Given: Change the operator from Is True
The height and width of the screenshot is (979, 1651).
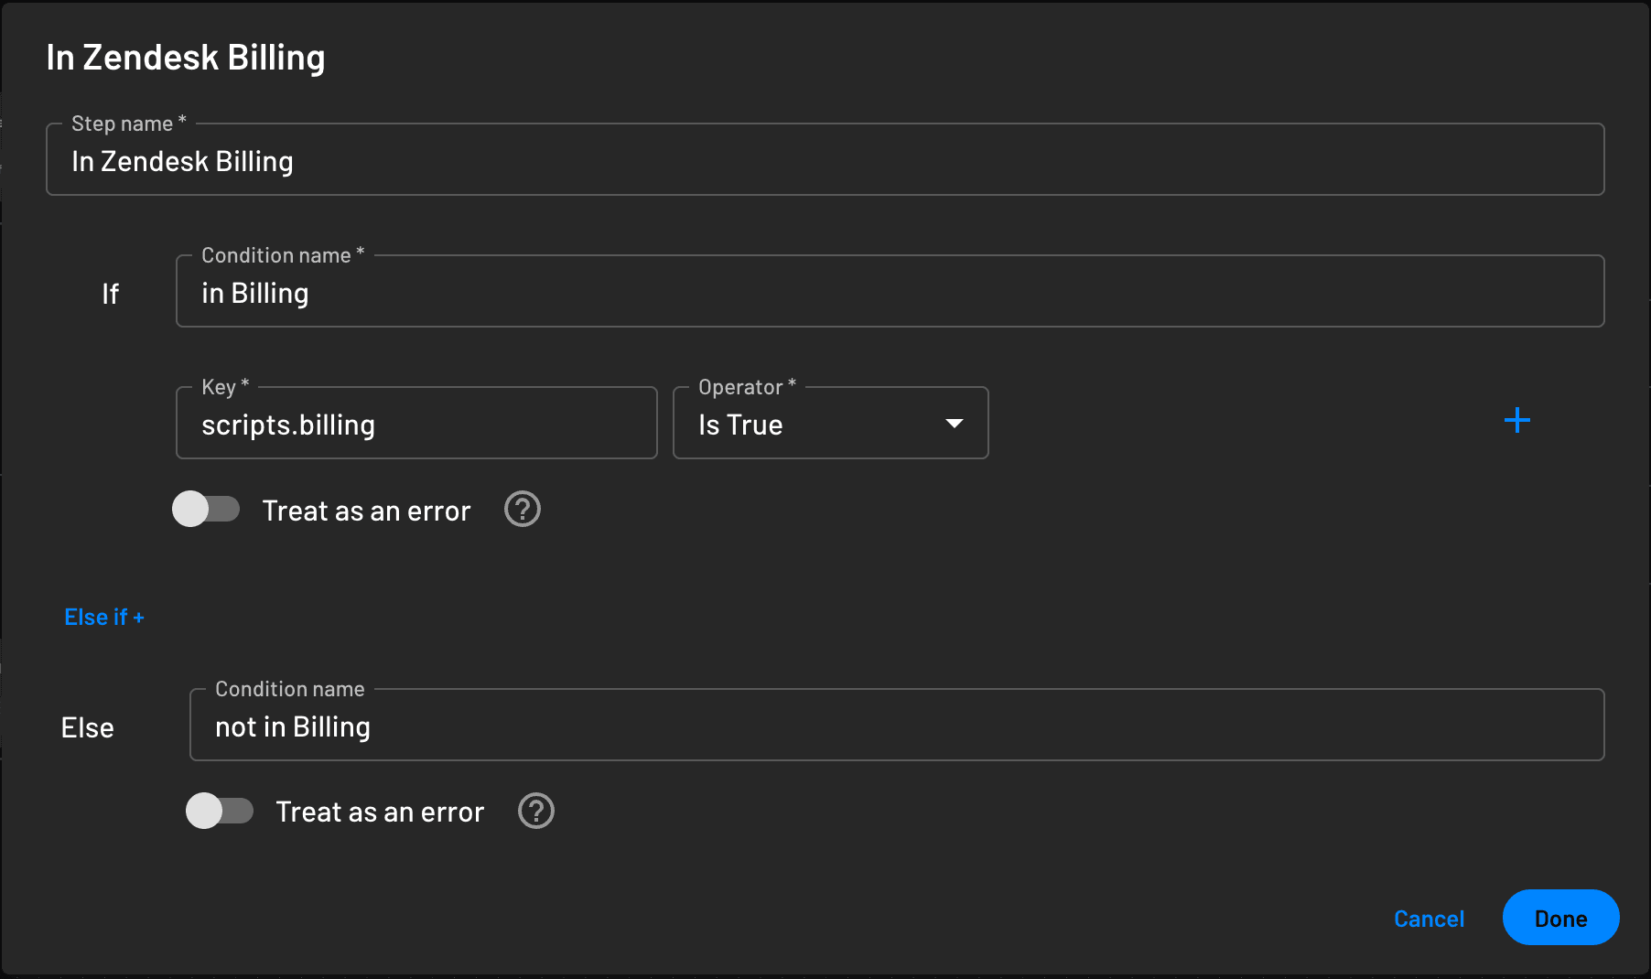Looking at the screenshot, I should [829, 423].
